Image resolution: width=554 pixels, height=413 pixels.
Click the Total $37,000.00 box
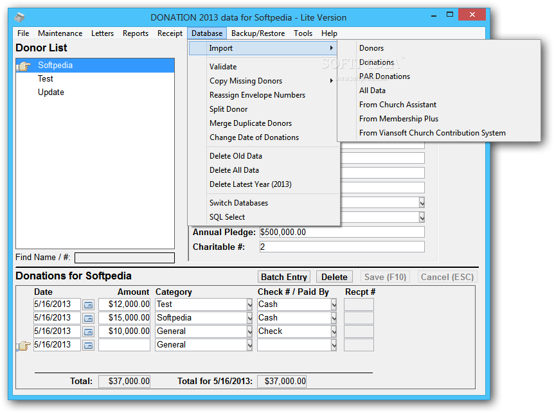tap(125, 382)
